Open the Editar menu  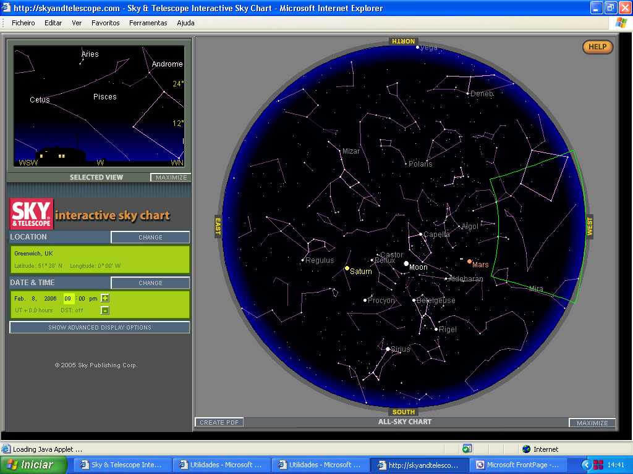pyautogui.click(x=53, y=23)
